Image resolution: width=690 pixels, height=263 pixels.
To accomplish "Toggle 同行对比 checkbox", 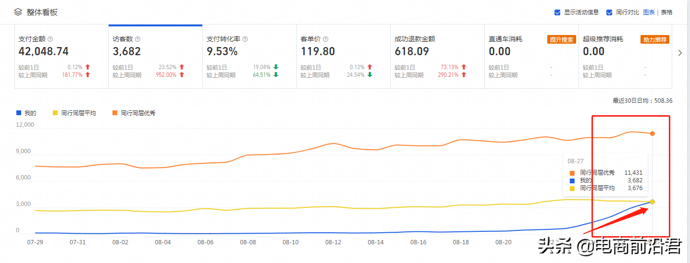I will coord(609,12).
